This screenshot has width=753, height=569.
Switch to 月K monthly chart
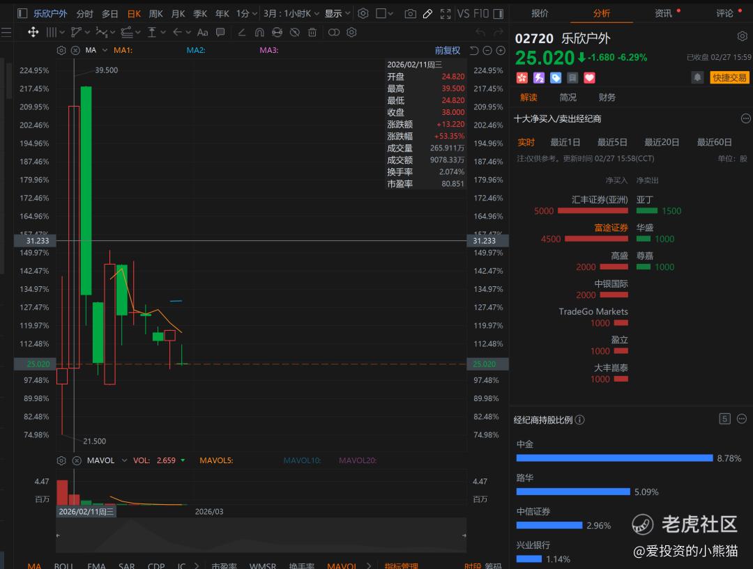(178, 13)
